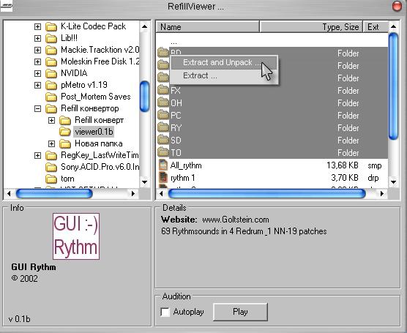Image resolution: width=407 pixels, height=333 pixels.
Task: Click the PC folder icon in file list
Action: [x=163, y=115]
